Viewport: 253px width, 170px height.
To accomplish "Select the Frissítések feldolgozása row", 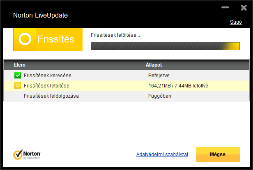I will coord(126,96).
